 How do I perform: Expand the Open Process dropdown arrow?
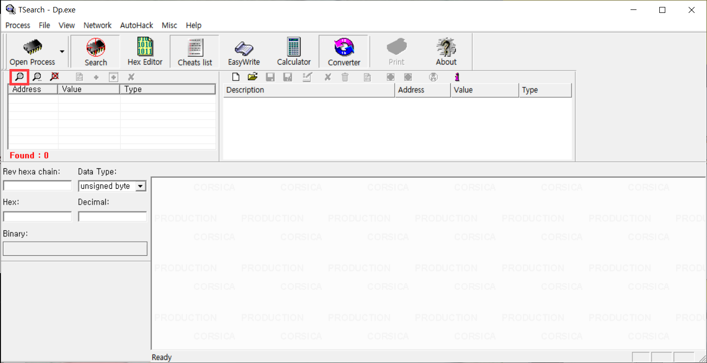pyautogui.click(x=62, y=51)
